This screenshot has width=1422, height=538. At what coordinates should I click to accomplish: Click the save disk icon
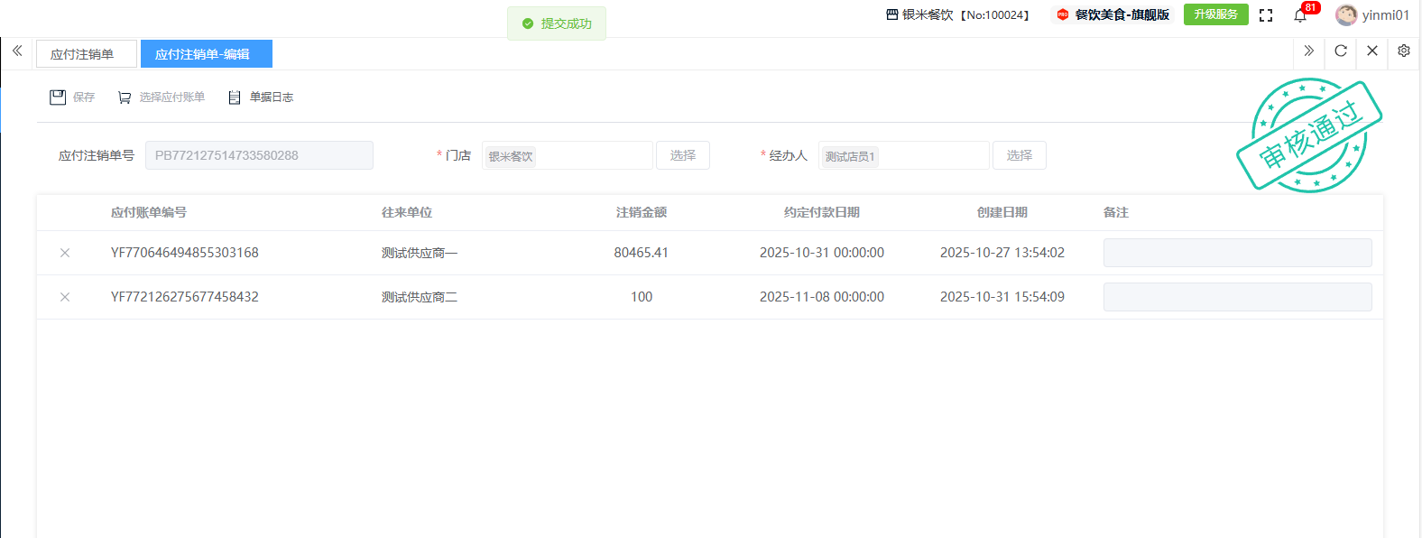pyautogui.click(x=58, y=97)
